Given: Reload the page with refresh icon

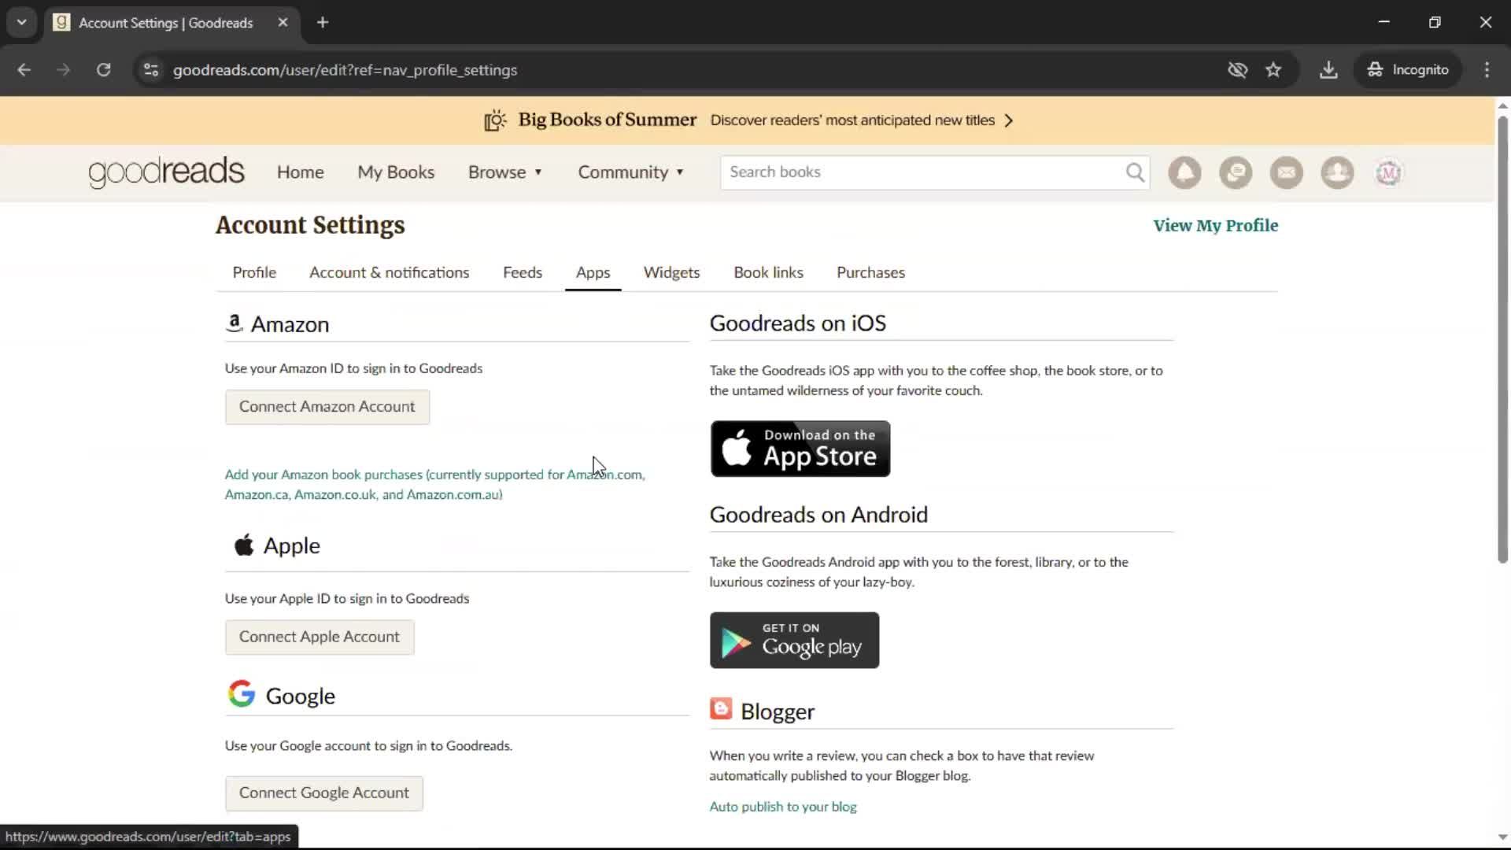Looking at the screenshot, I should point(103,70).
